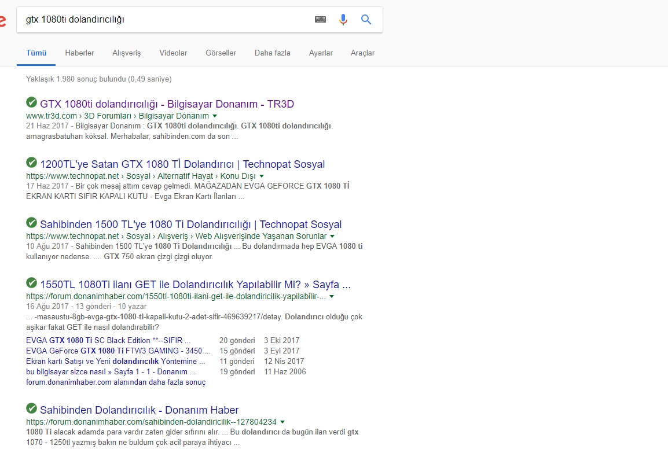The image size is (668, 453).
Task: Open Ekran kartı Satışı ve Yeni dolandırıcılık sublink
Action: tap(115, 362)
